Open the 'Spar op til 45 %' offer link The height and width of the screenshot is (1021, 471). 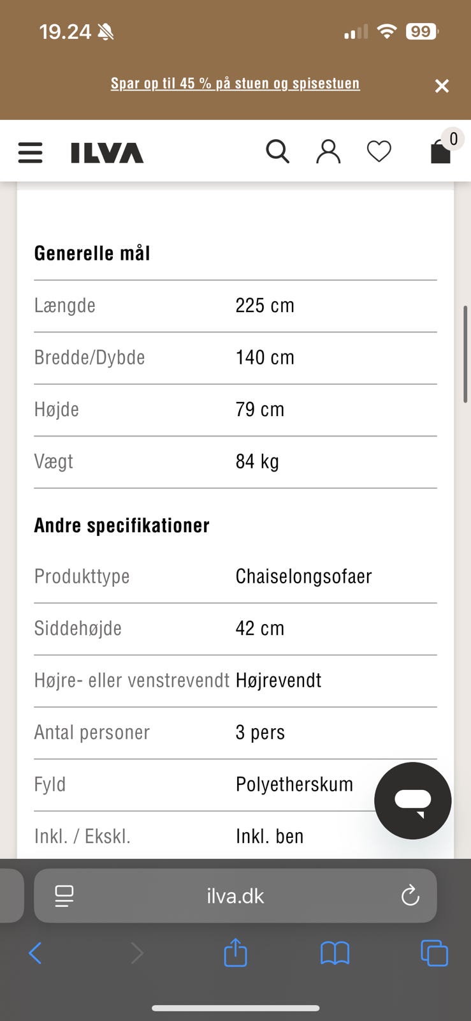point(235,84)
